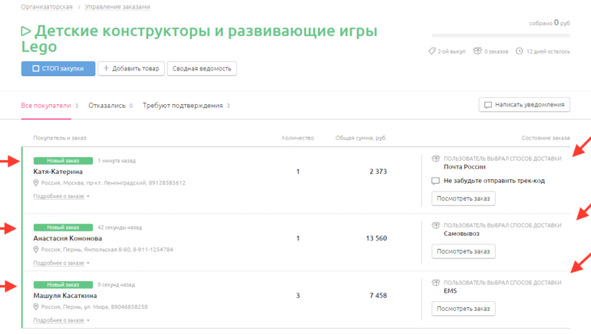
Task: Expand Подробнее о заказе for Катя-Катерина
Action: pyautogui.click(x=61, y=197)
